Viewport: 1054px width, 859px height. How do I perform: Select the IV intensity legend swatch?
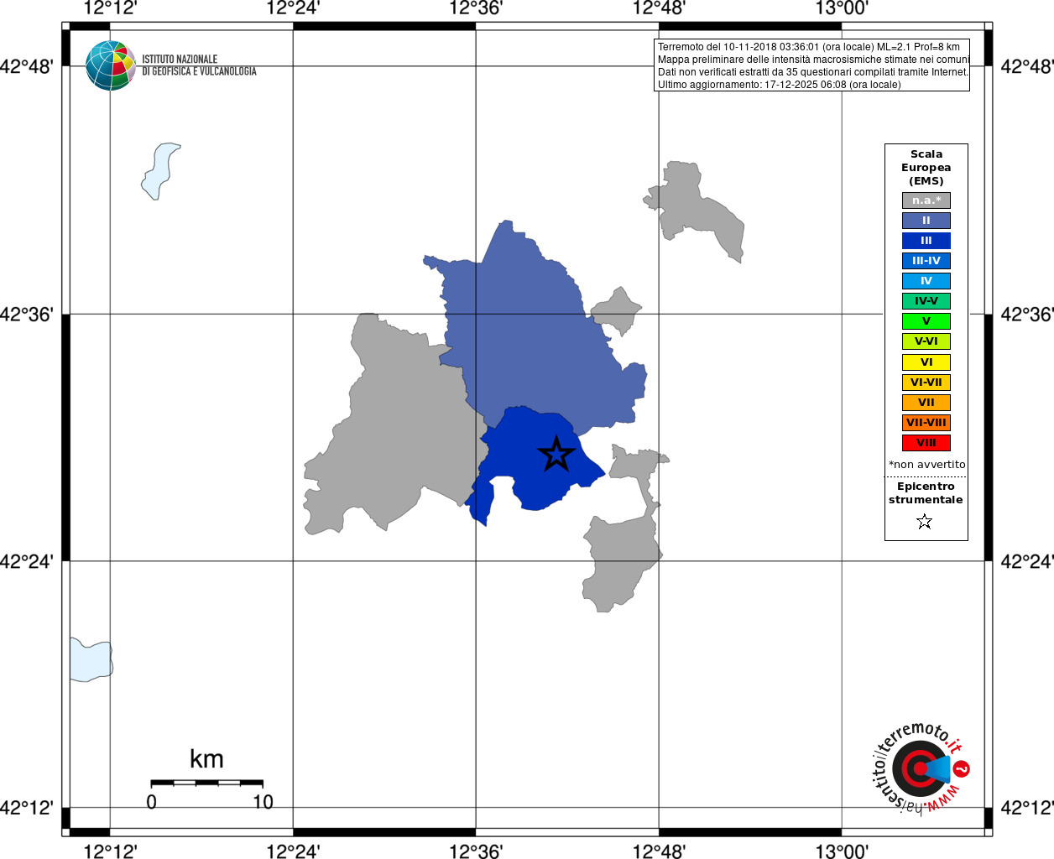(926, 281)
